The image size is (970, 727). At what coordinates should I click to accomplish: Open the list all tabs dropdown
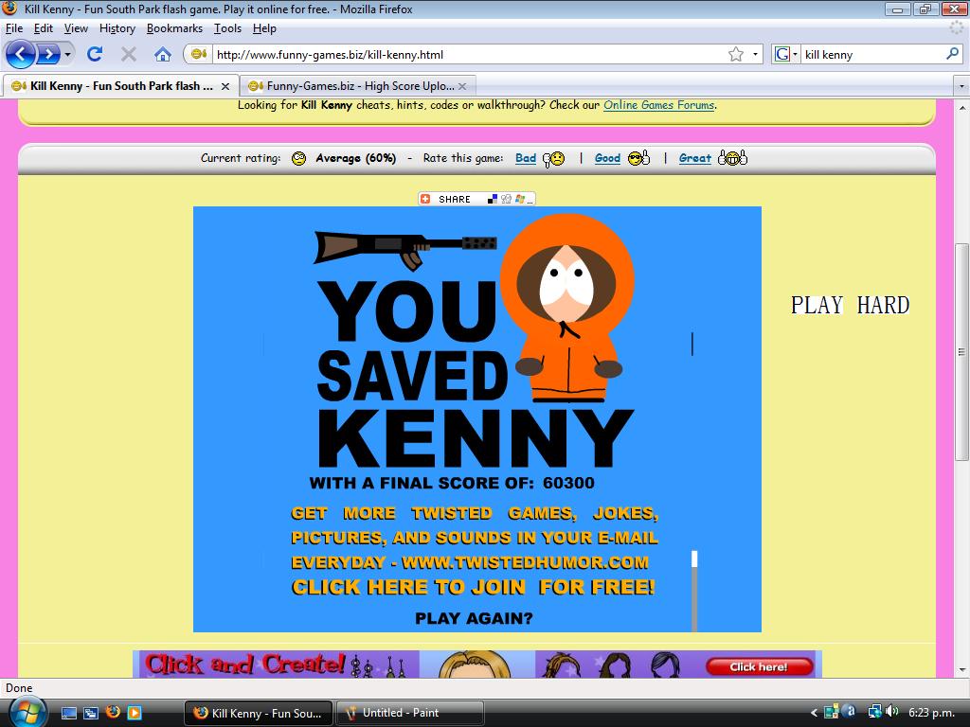click(961, 86)
